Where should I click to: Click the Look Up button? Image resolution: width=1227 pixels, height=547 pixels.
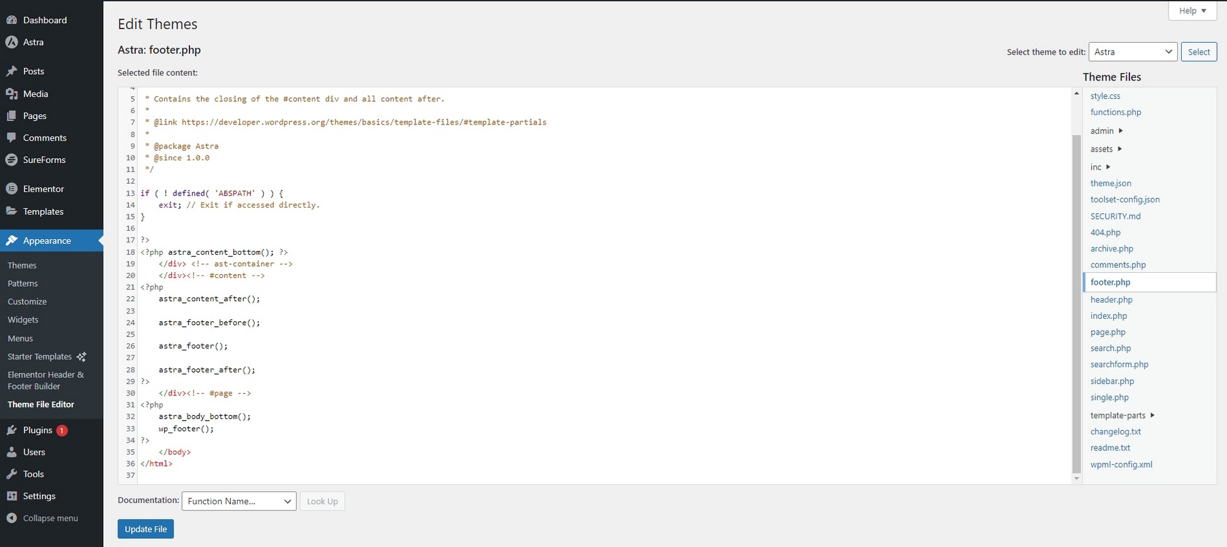[322, 501]
